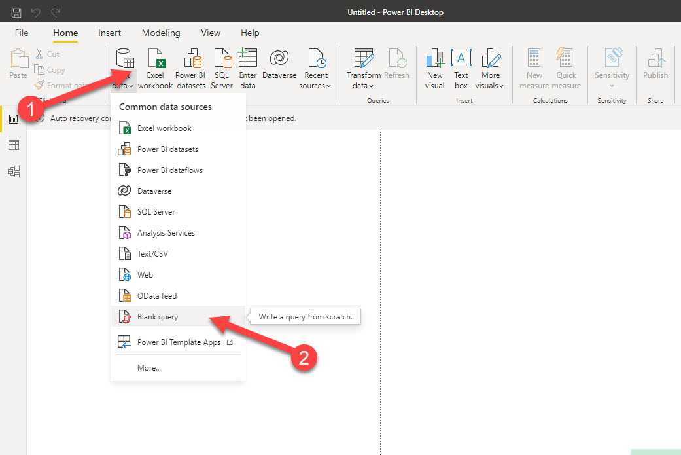
Task: Click More... at bottom of data sources
Action: [x=149, y=368]
